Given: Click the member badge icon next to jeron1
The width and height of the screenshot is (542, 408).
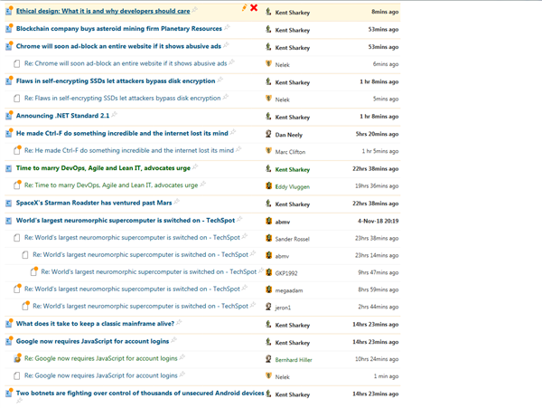Looking at the screenshot, I should [268, 307].
